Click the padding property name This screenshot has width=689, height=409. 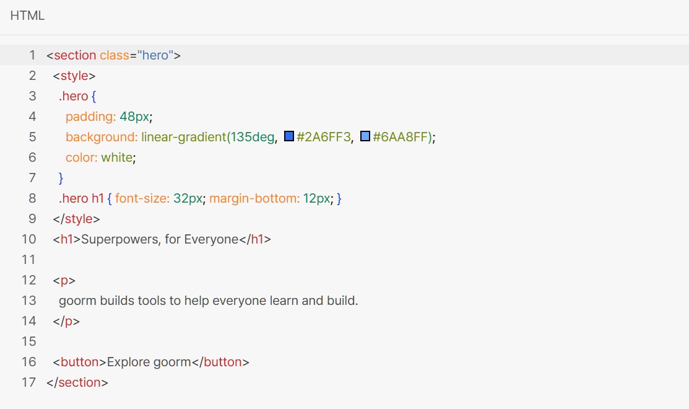90,117
